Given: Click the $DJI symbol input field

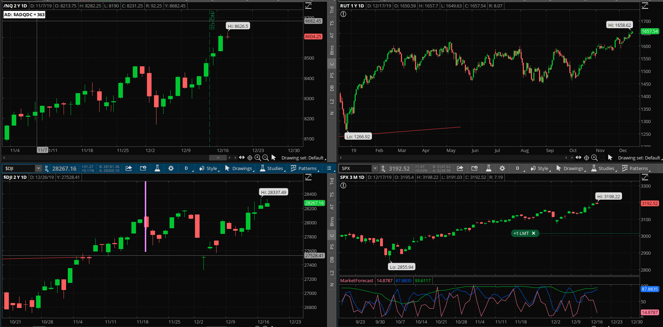Looking at the screenshot, I should 19,168.
